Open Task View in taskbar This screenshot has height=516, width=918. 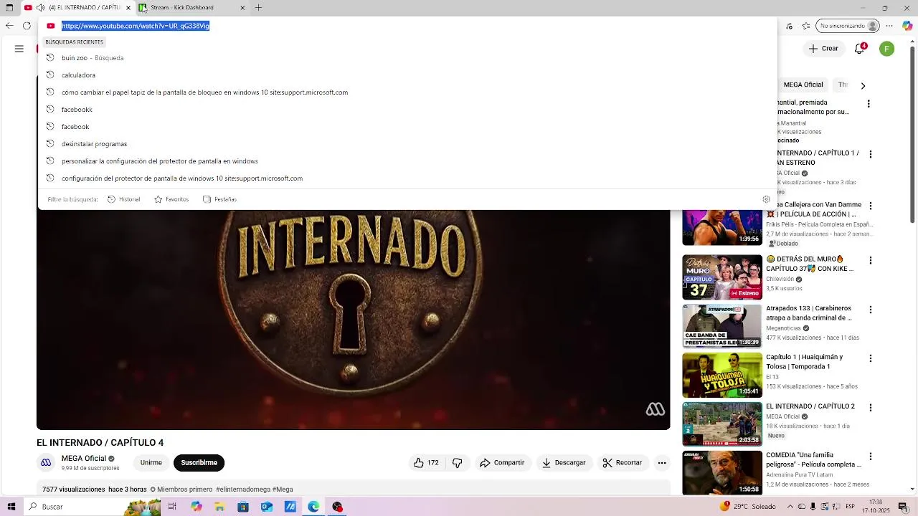(172, 507)
